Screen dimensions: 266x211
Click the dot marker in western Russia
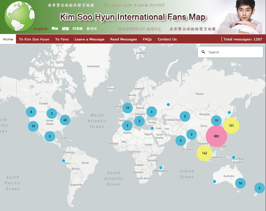coord(168,104)
